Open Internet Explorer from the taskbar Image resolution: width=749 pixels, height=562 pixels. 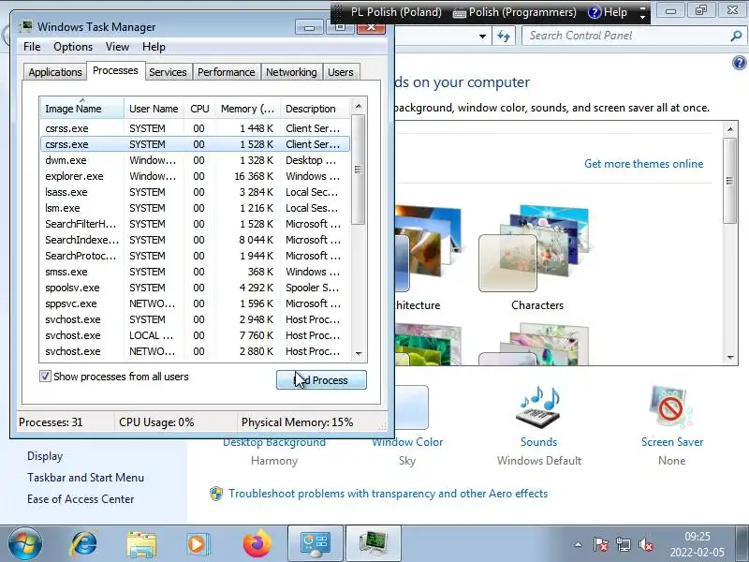[83, 544]
